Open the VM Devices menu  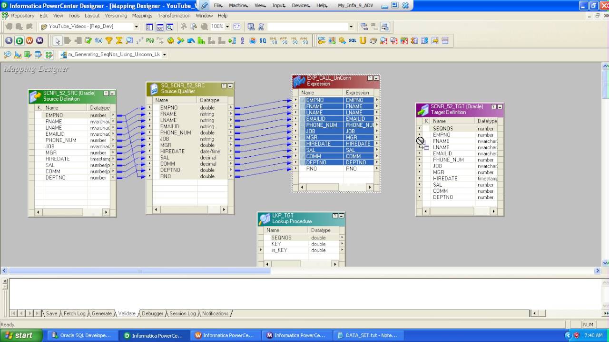point(300,5)
